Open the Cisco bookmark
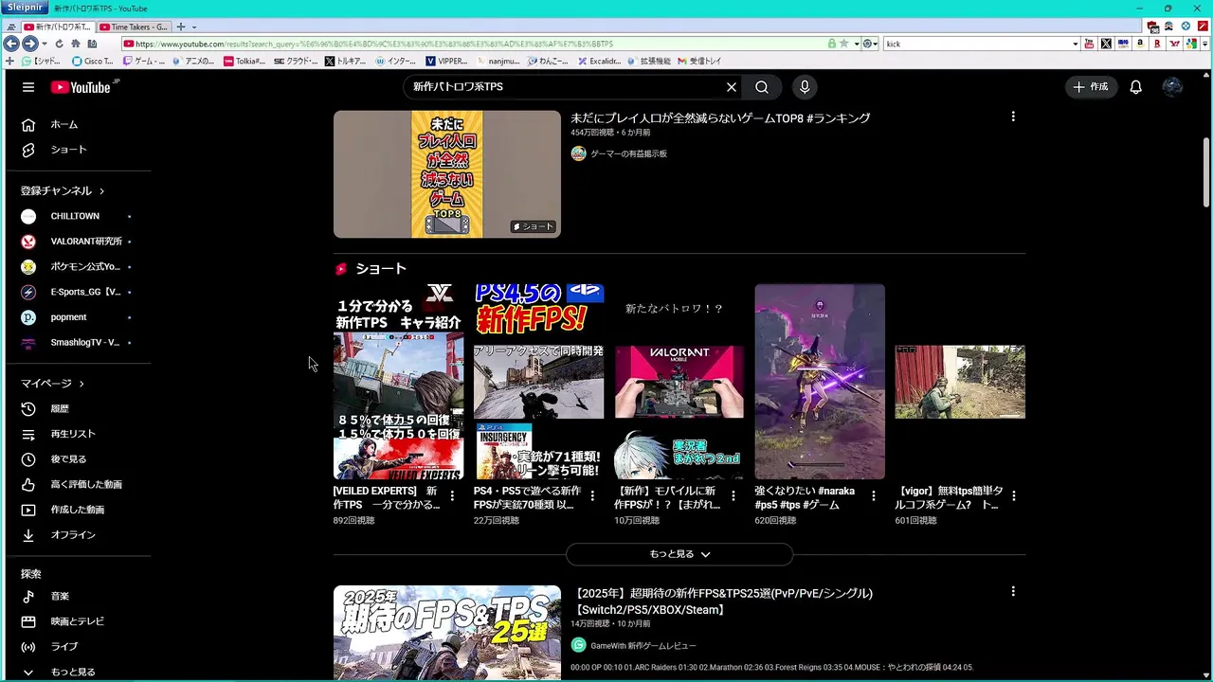Screen dimensions: 1213x682 [x=93, y=61]
